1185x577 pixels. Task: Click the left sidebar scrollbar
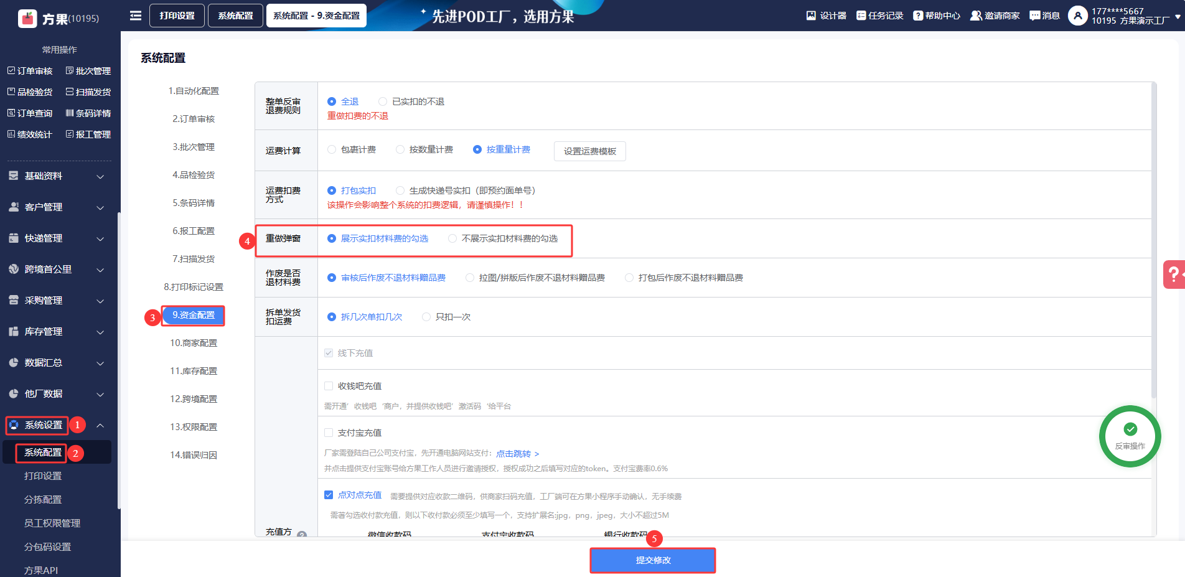click(x=119, y=361)
